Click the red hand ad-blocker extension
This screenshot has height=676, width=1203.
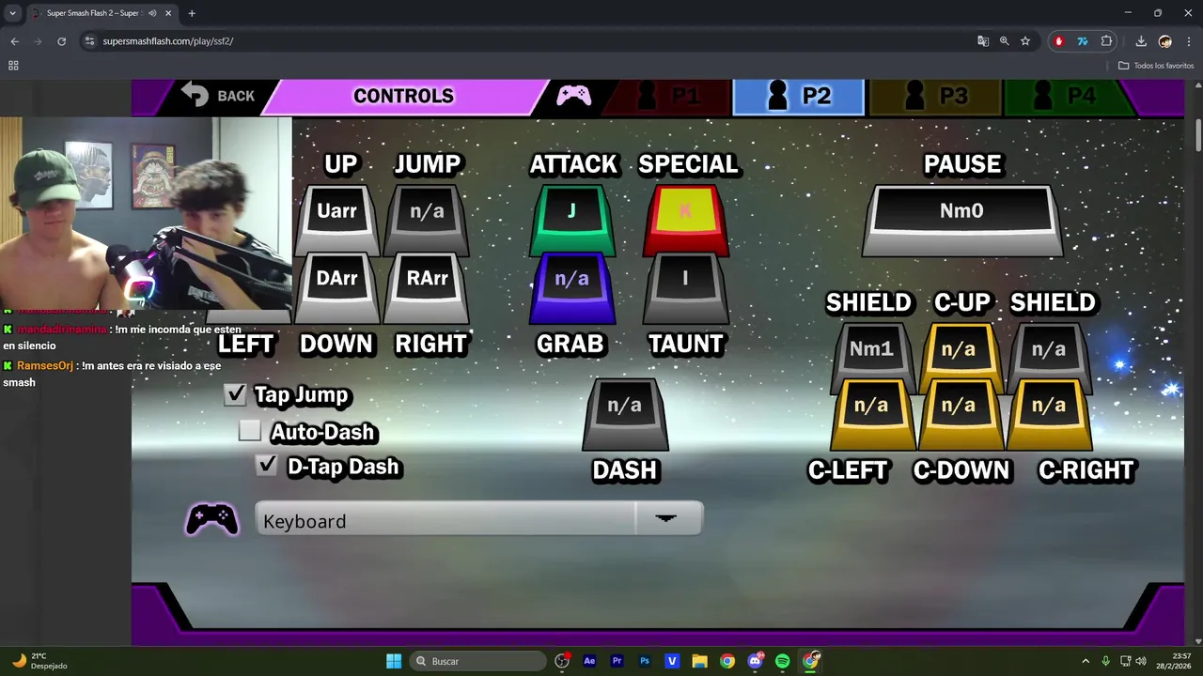(1059, 41)
